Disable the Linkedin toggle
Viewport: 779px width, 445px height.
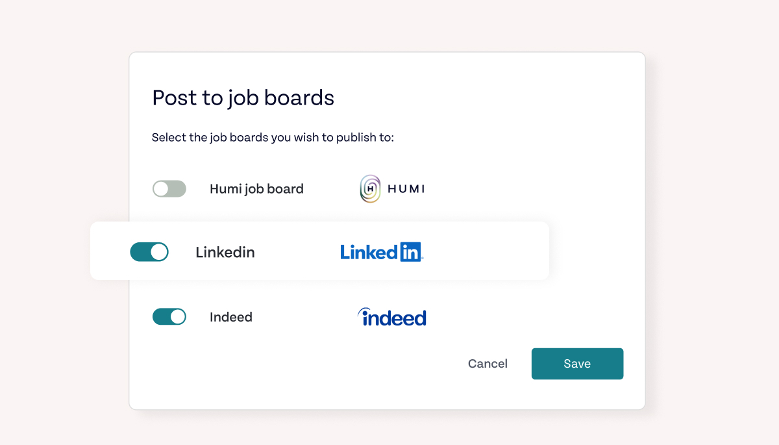149,252
